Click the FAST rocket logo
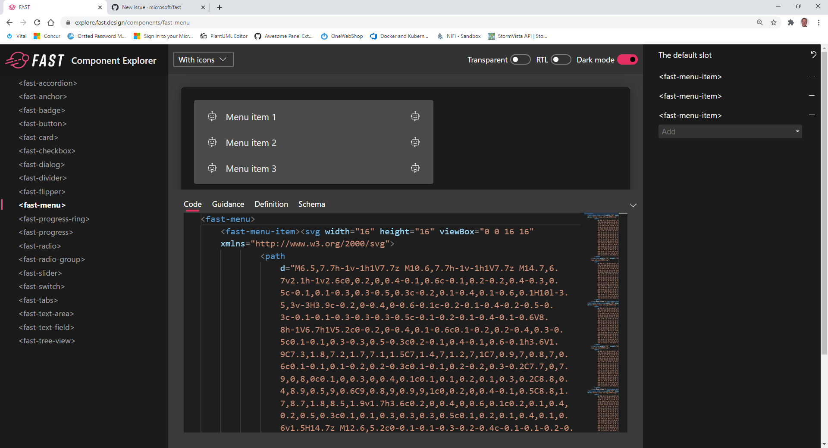The height and width of the screenshot is (448, 828). coord(16,60)
